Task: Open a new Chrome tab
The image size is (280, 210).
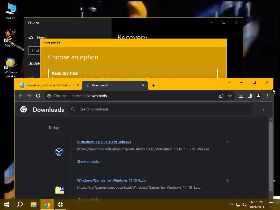Action: point(154,85)
